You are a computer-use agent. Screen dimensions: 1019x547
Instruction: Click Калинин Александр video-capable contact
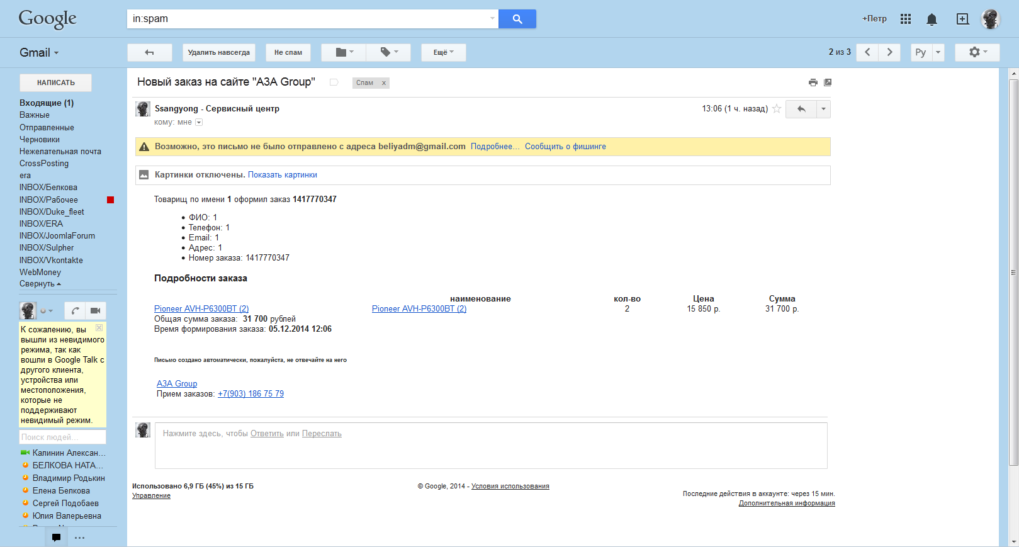[63, 453]
